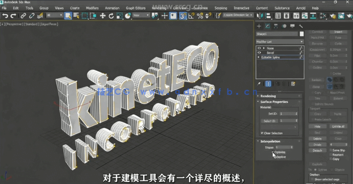Activate the Select and Scale tool
This screenshot has width=353, height=184.
tap(119, 16)
